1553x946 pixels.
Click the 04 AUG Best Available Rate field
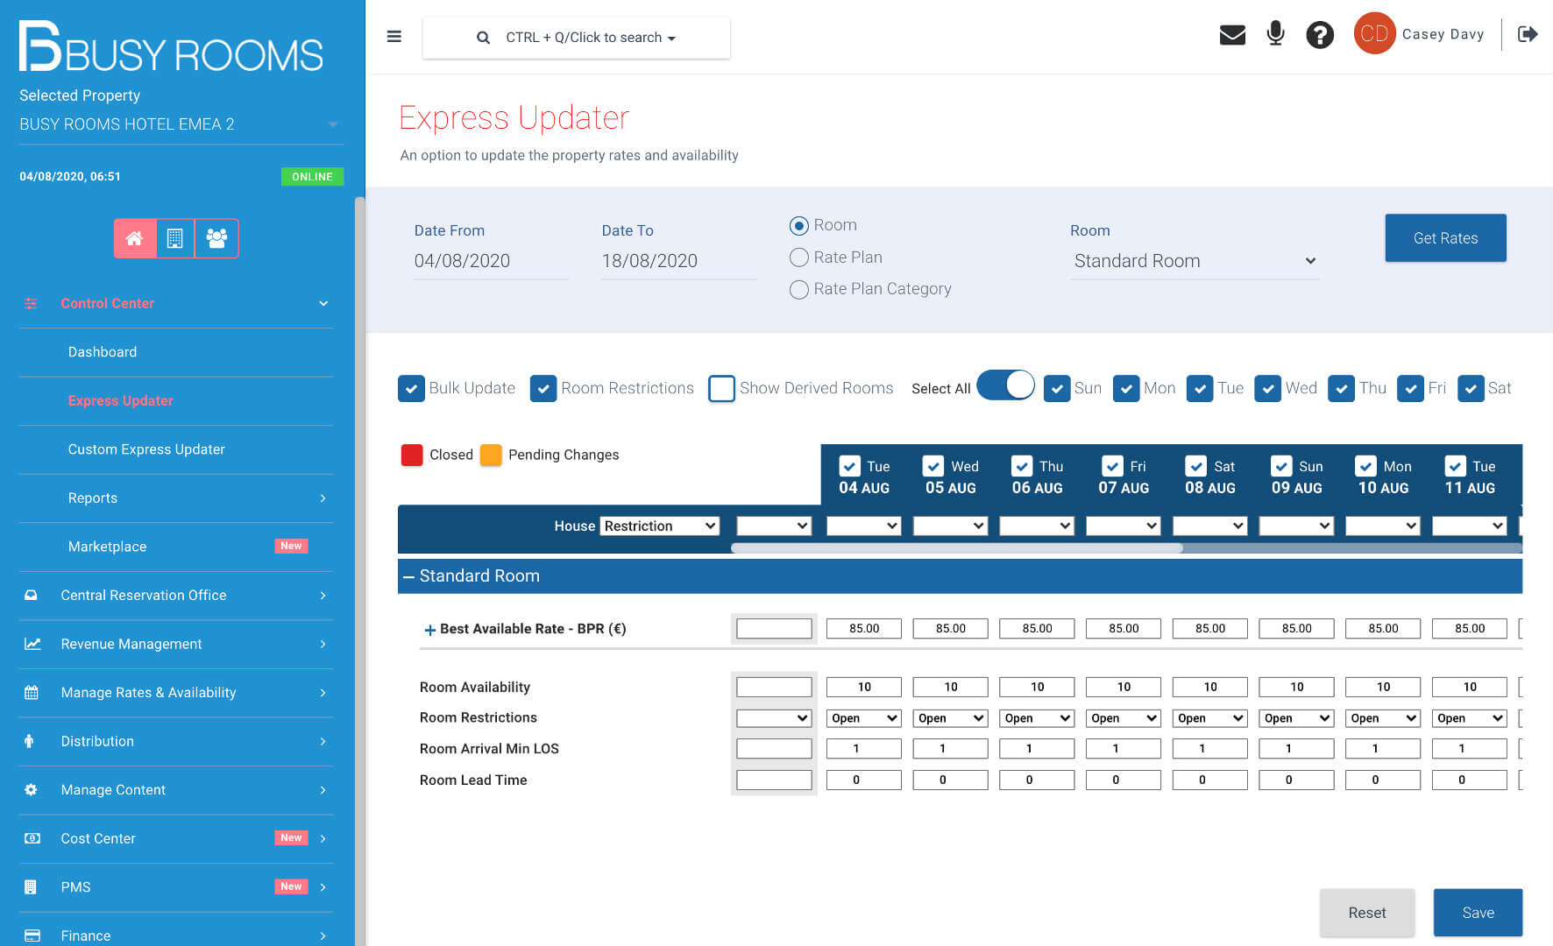click(863, 629)
